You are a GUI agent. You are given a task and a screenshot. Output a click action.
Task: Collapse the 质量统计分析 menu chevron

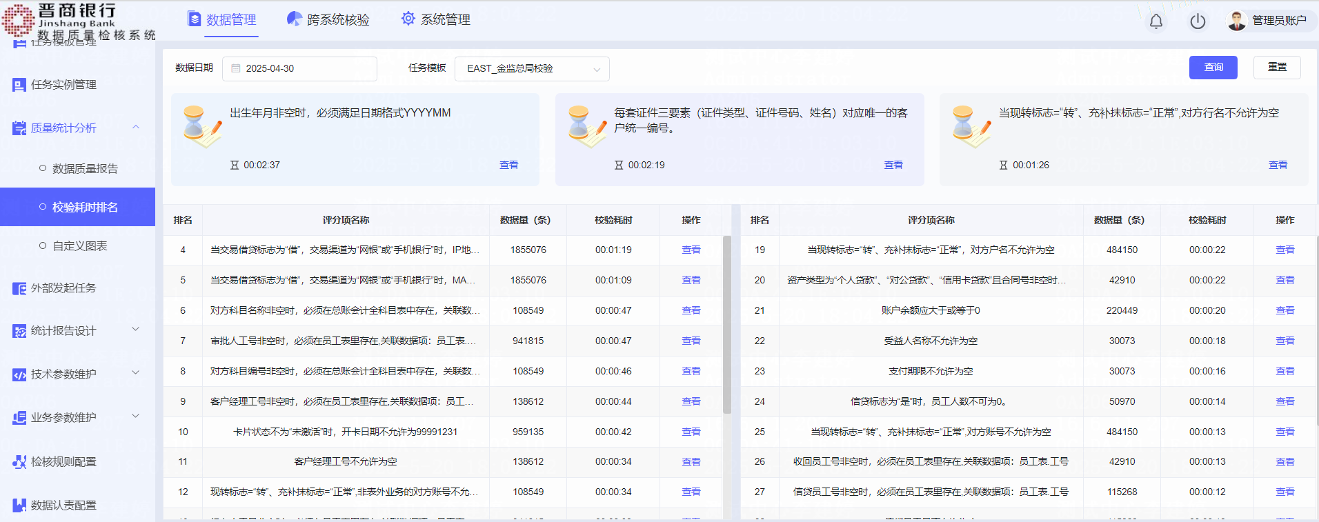[136, 127]
